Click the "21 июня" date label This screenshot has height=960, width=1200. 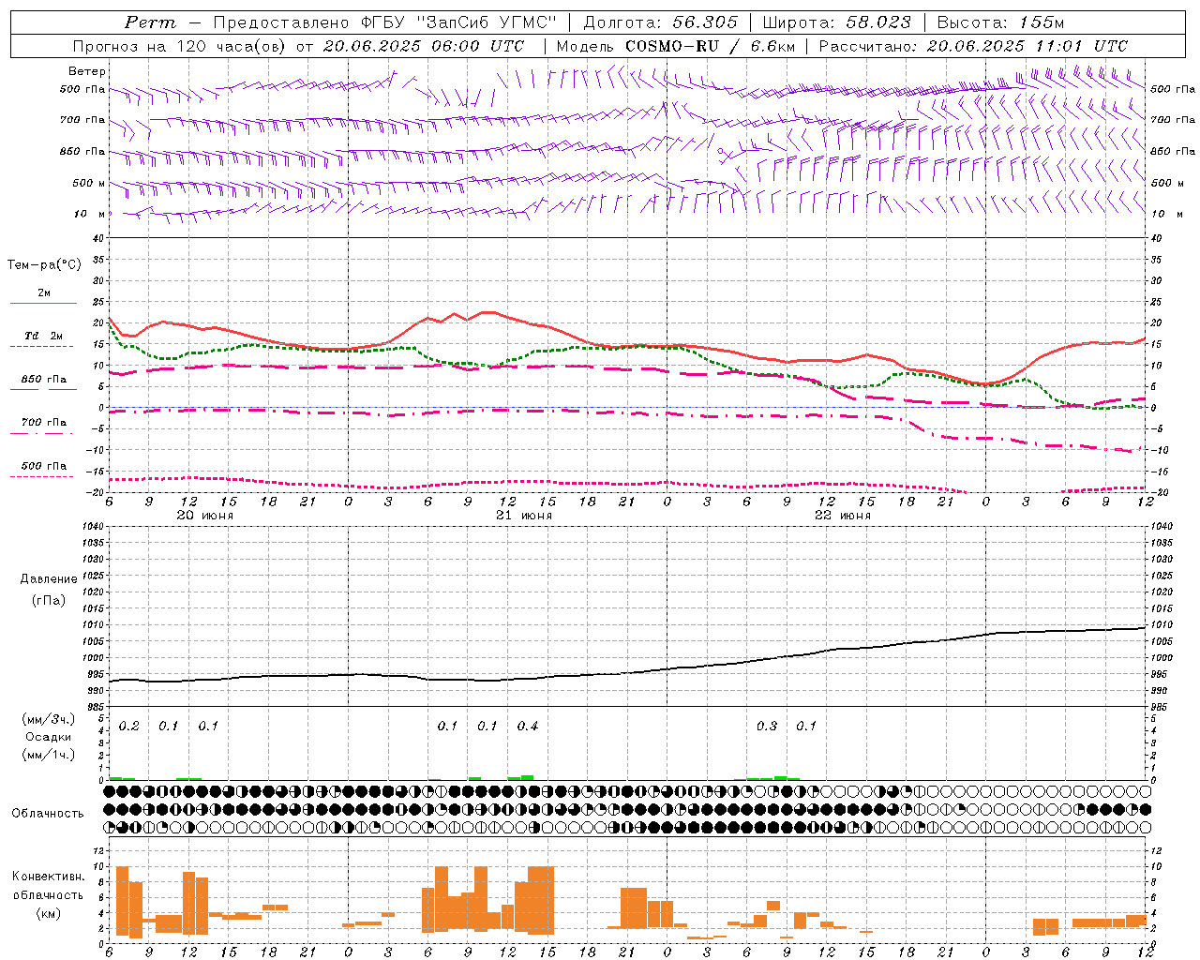(x=524, y=516)
